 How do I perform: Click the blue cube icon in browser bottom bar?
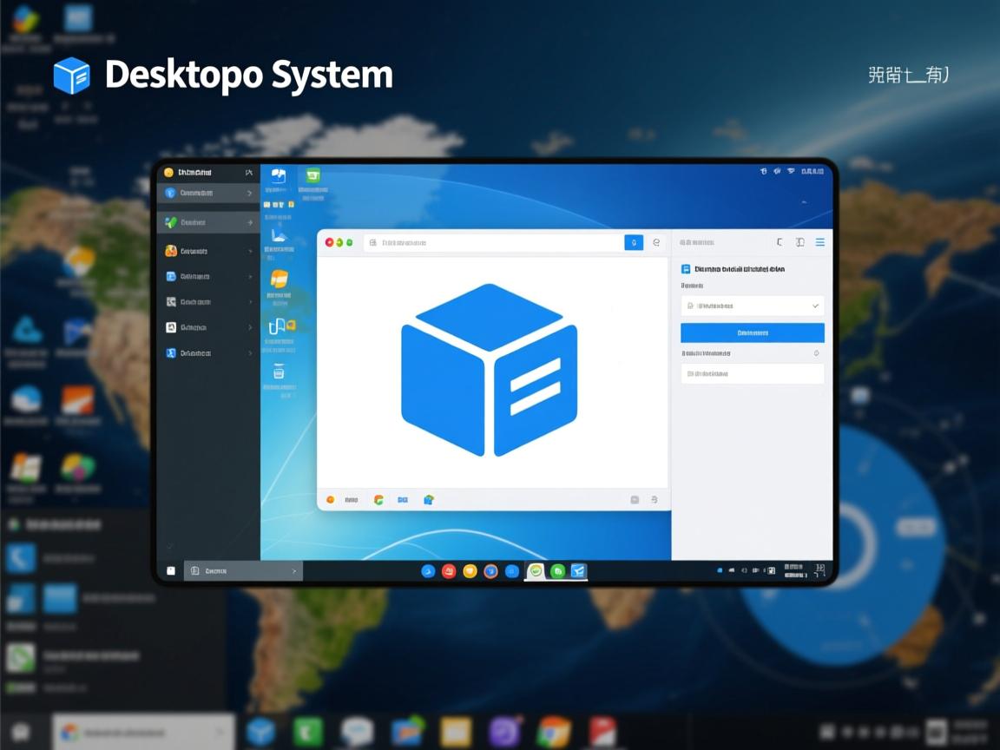click(428, 500)
